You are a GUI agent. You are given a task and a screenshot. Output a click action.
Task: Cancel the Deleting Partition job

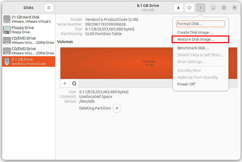coord(117,108)
